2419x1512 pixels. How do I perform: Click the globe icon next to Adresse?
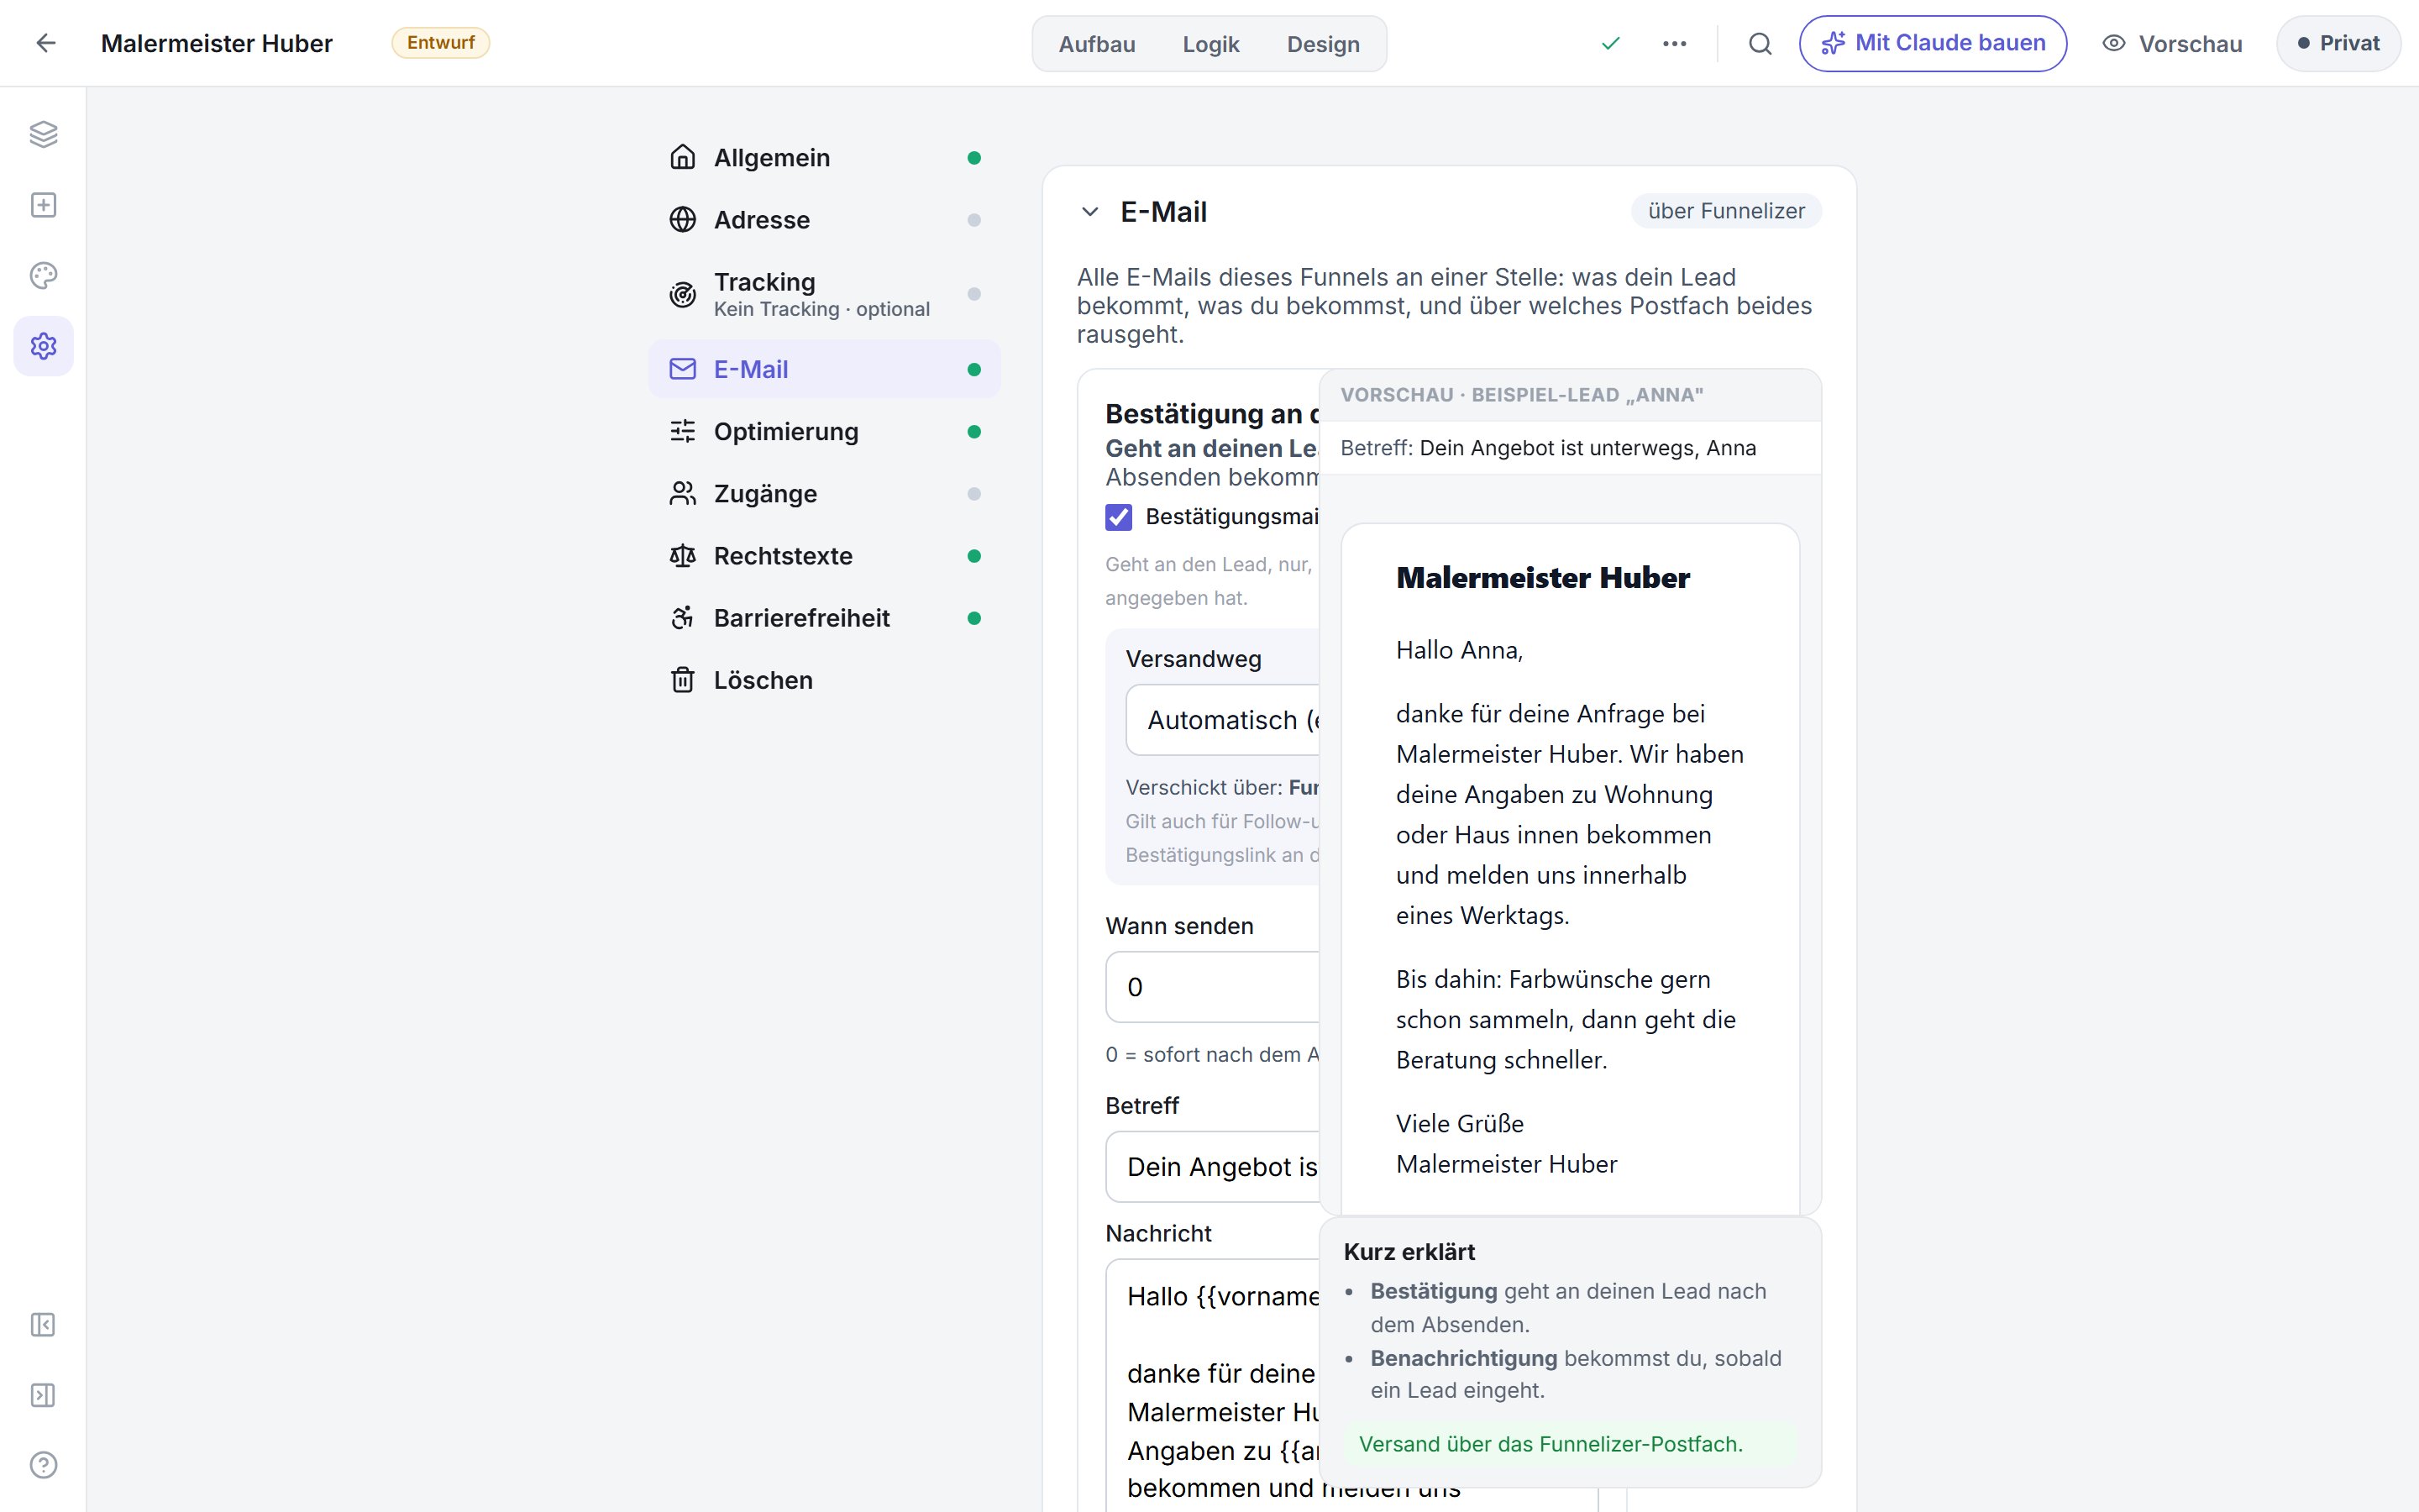tap(683, 219)
